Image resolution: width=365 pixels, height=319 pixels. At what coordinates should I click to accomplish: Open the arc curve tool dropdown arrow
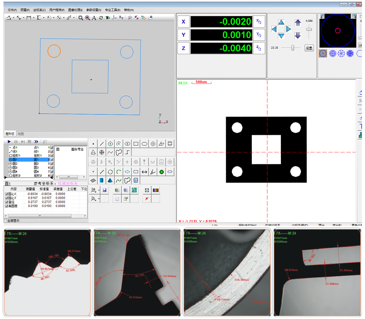tap(74, 18)
